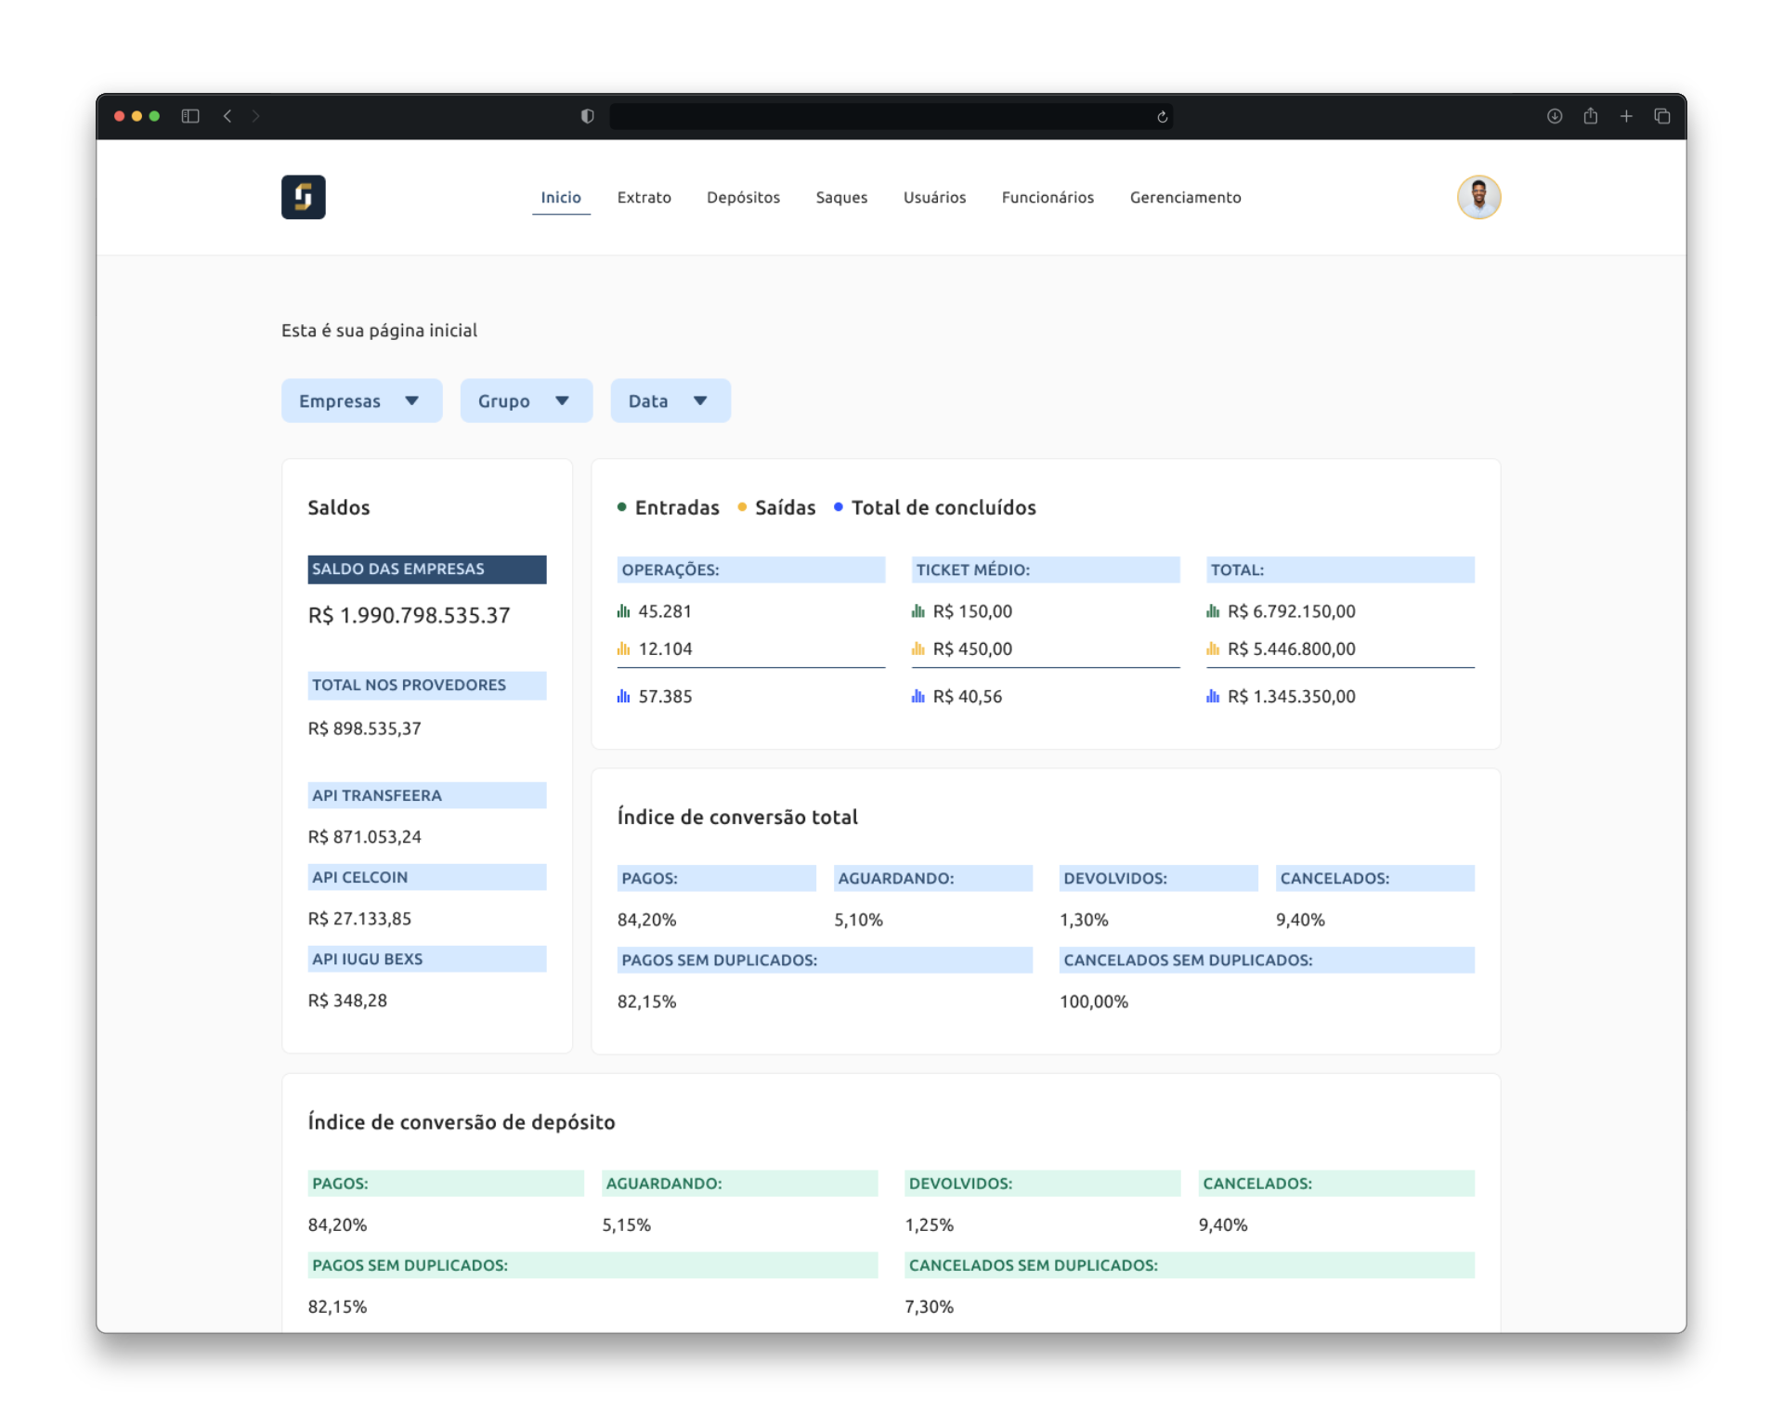Open the browser downloads icon
1783x1427 pixels.
click(1555, 116)
